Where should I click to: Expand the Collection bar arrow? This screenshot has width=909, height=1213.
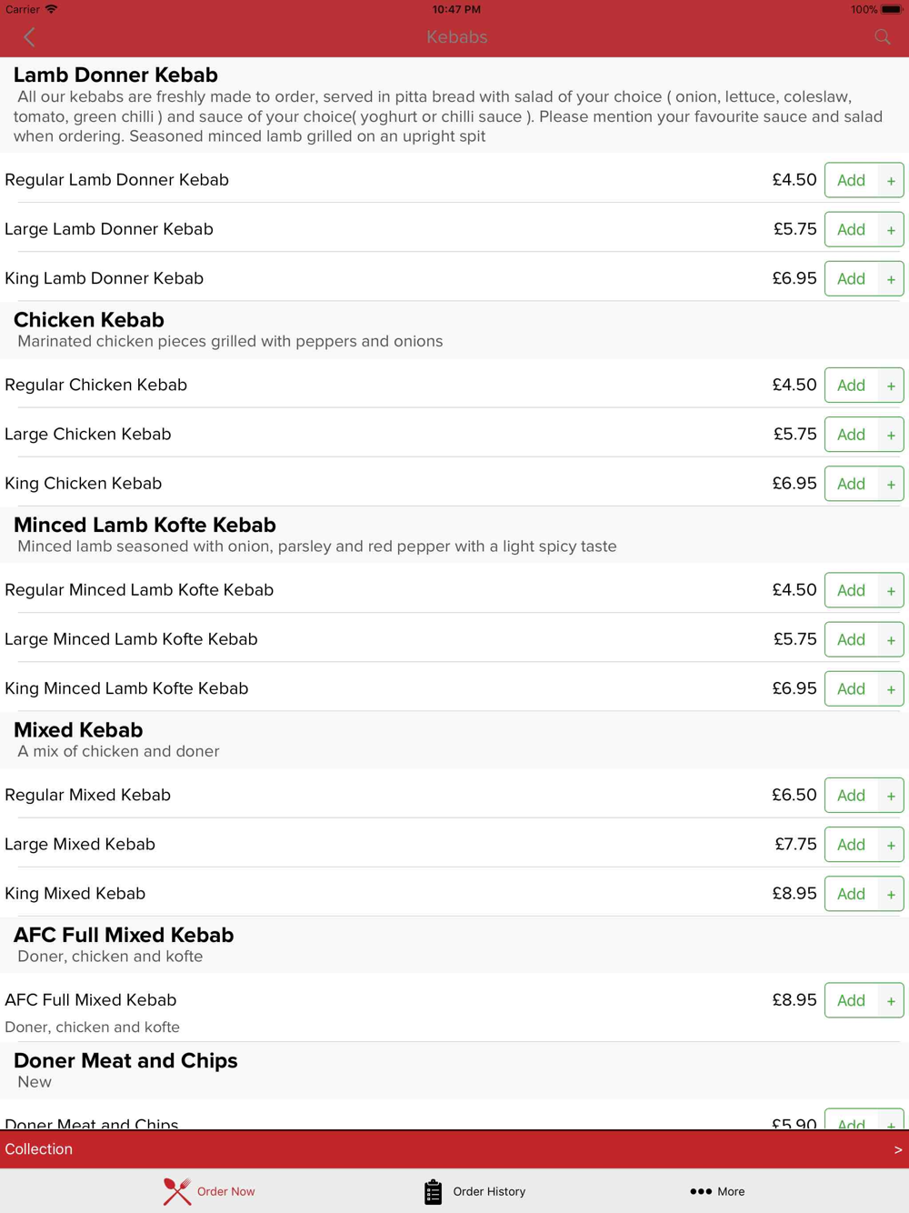point(897,1149)
